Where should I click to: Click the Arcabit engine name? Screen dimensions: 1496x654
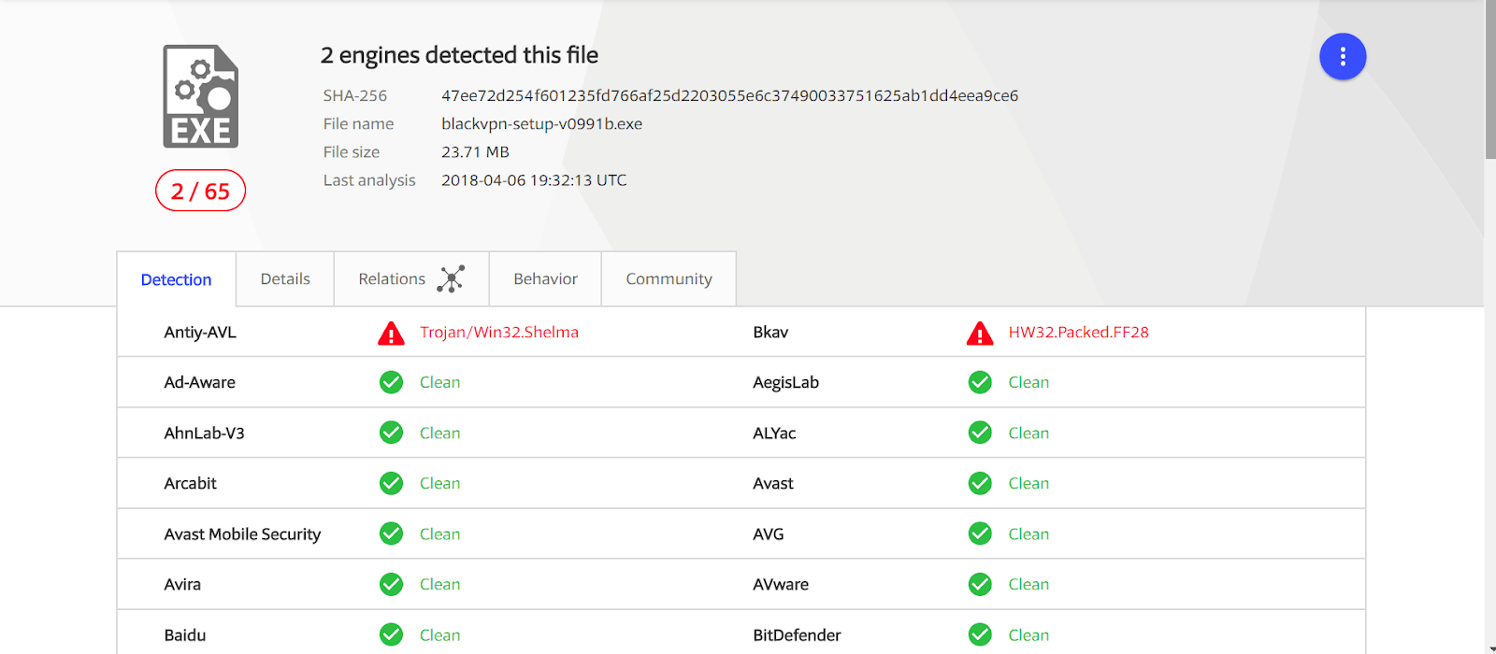coord(190,483)
